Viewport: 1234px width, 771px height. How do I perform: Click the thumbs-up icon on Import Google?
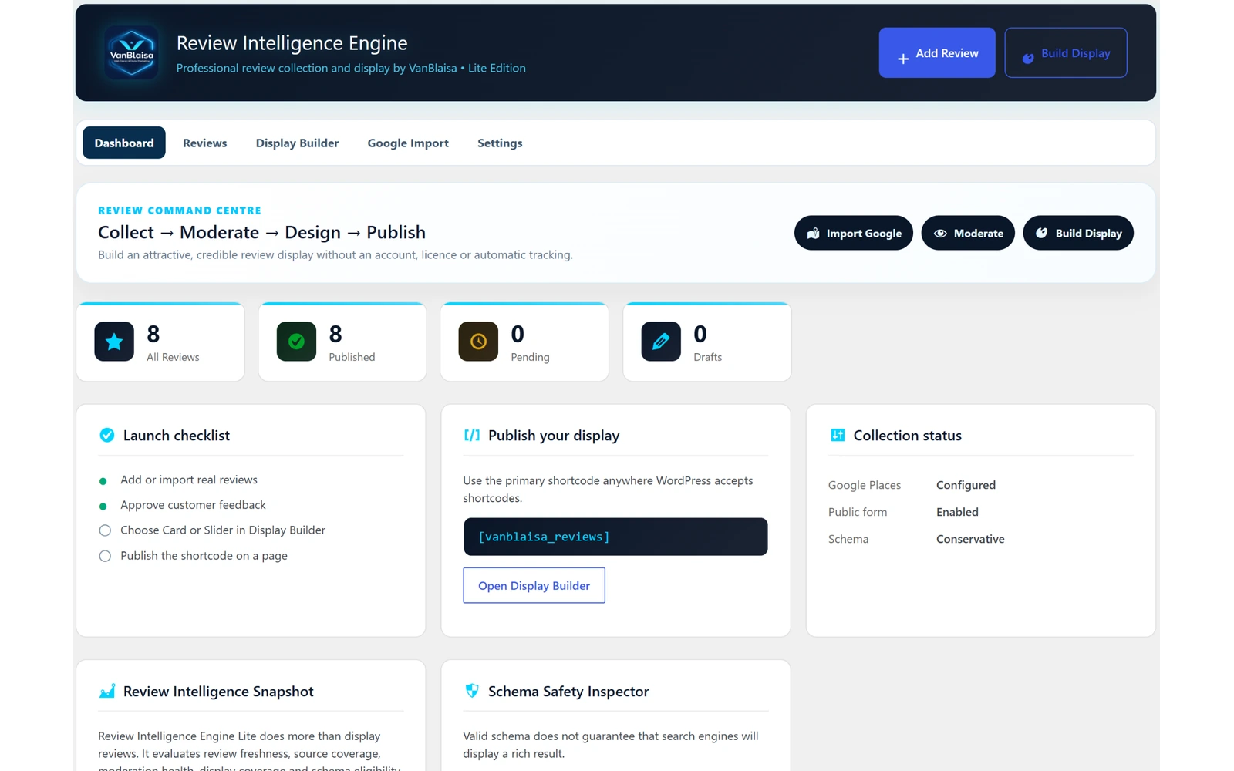[813, 234]
